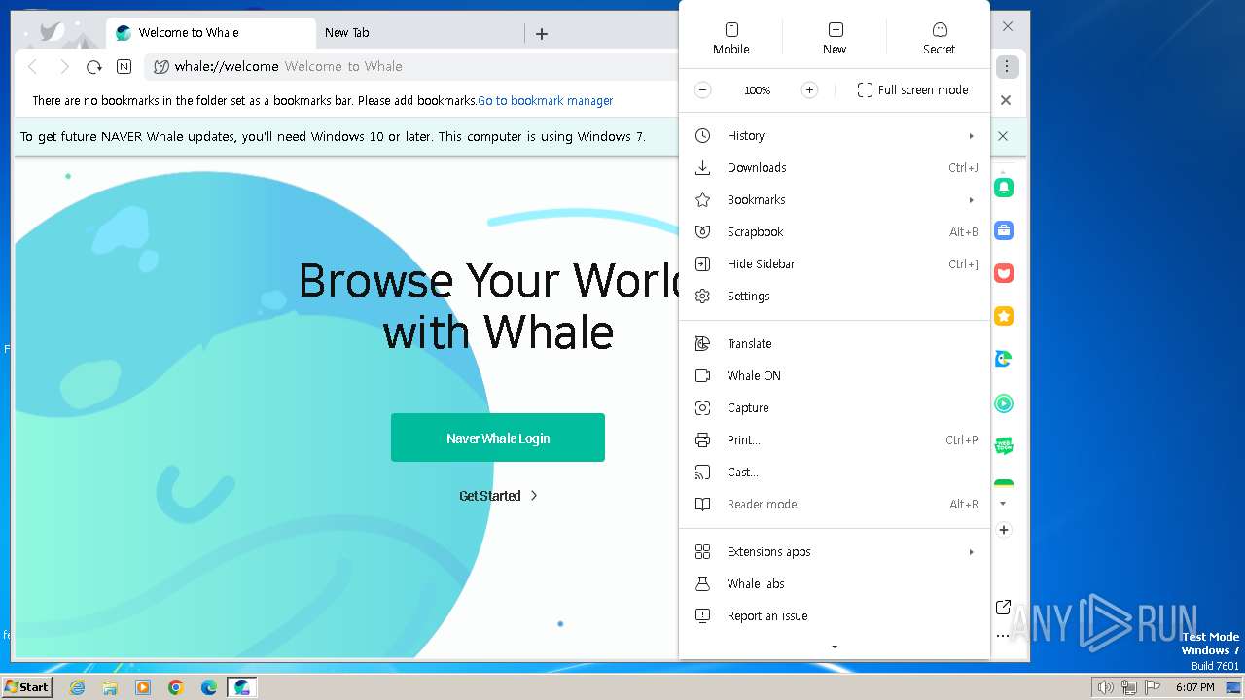Click the volume icon in system tray
The width and height of the screenshot is (1245, 700).
point(1105,687)
